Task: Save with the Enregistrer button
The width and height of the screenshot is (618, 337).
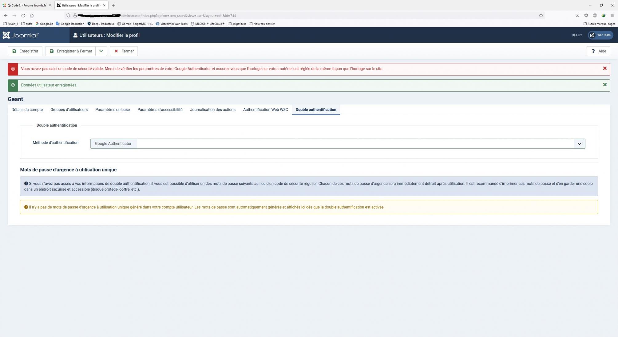Action: [25, 51]
